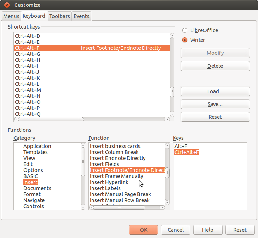Click Function list horizontal scroll-right arrow
Screen dimensions: 258x238
coord(162,208)
